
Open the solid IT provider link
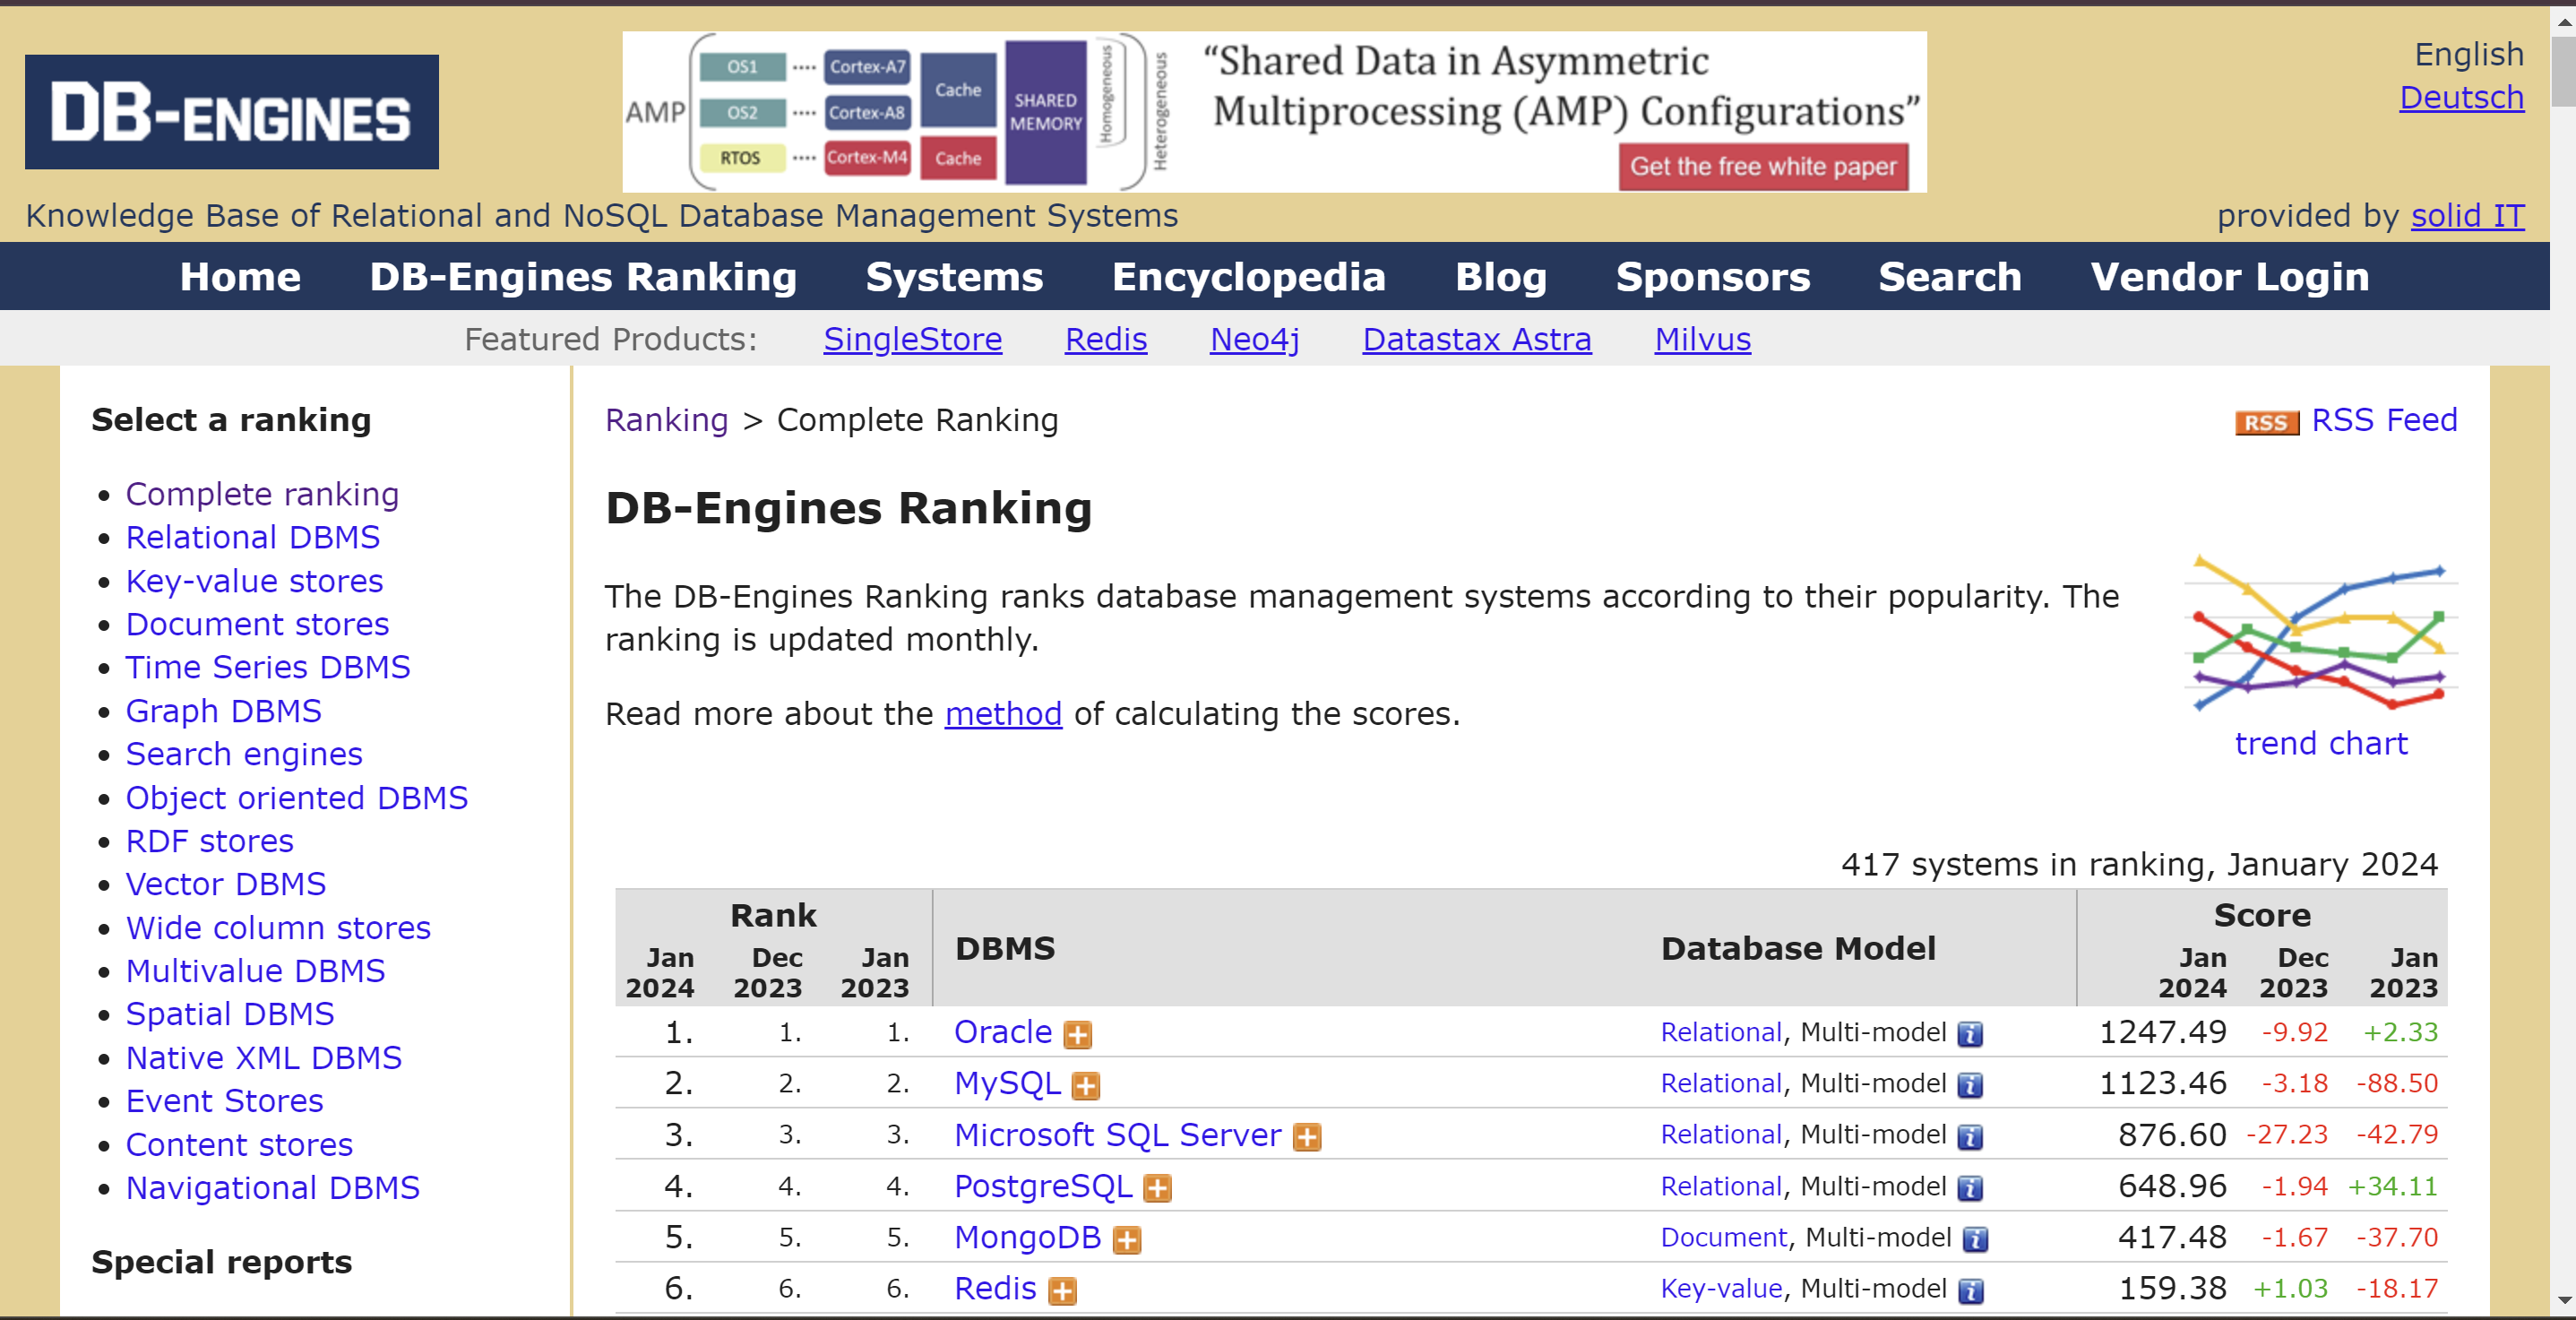(x=2467, y=216)
